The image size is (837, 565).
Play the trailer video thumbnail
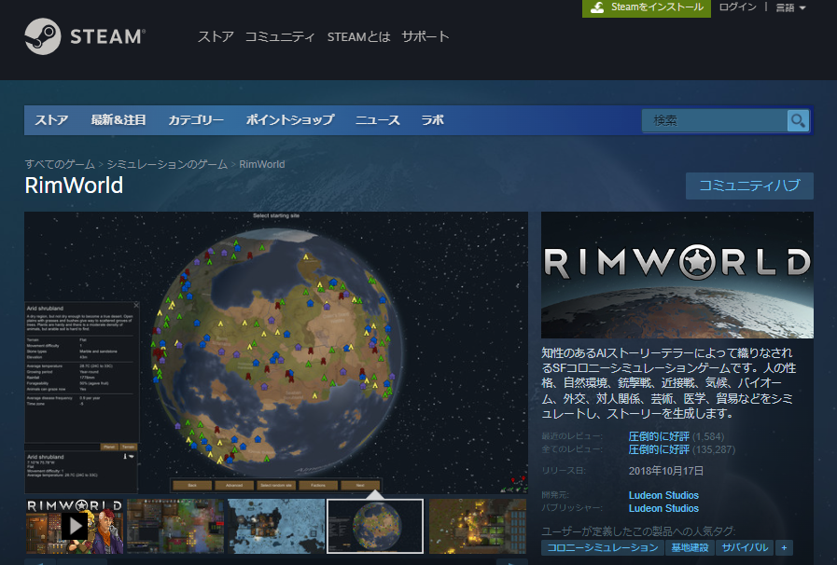click(x=75, y=526)
